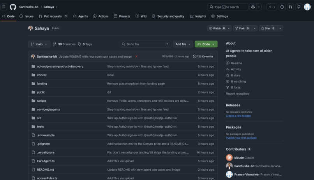Open 0 forks link in About
314x180 pixels.
tap(233, 88)
